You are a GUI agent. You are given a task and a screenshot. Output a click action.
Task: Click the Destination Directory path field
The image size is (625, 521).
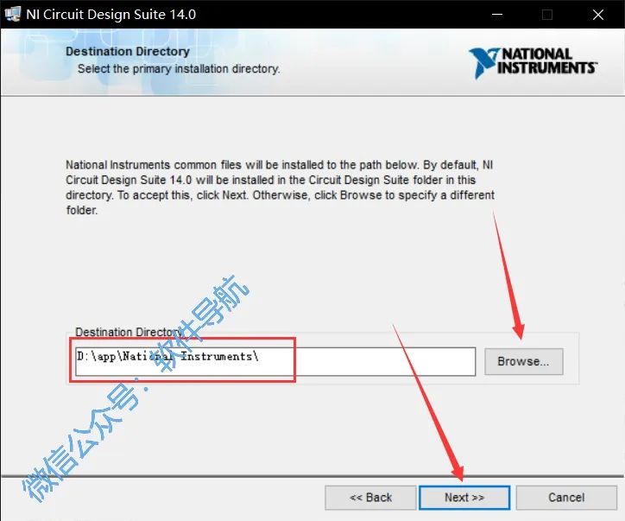pyautogui.click(x=275, y=361)
